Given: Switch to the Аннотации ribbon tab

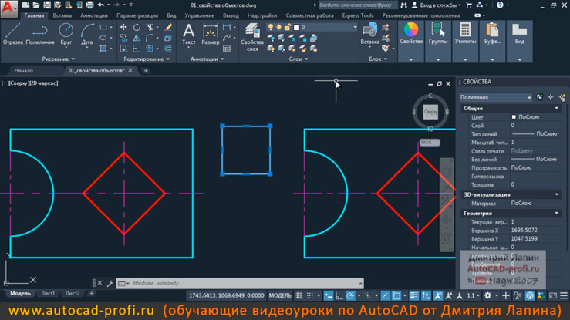Looking at the screenshot, I should 94,15.
